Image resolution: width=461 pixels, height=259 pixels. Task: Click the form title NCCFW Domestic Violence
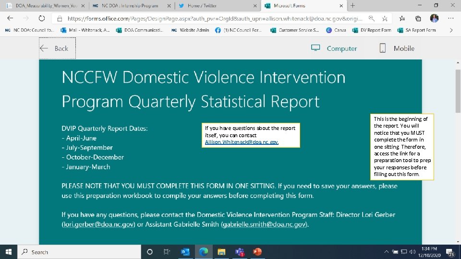tap(204, 89)
